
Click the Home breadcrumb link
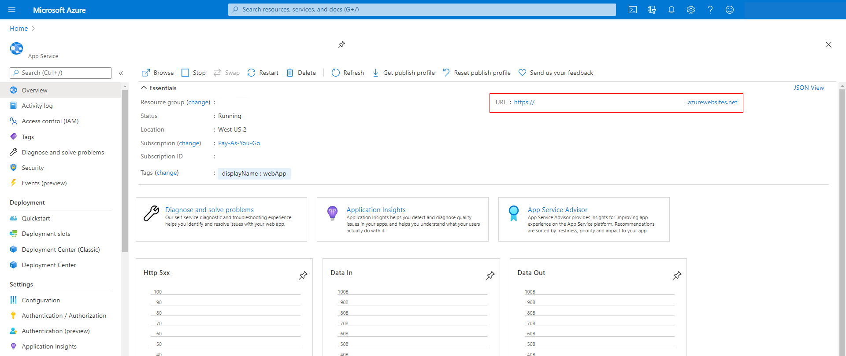pyautogui.click(x=19, y=29)
